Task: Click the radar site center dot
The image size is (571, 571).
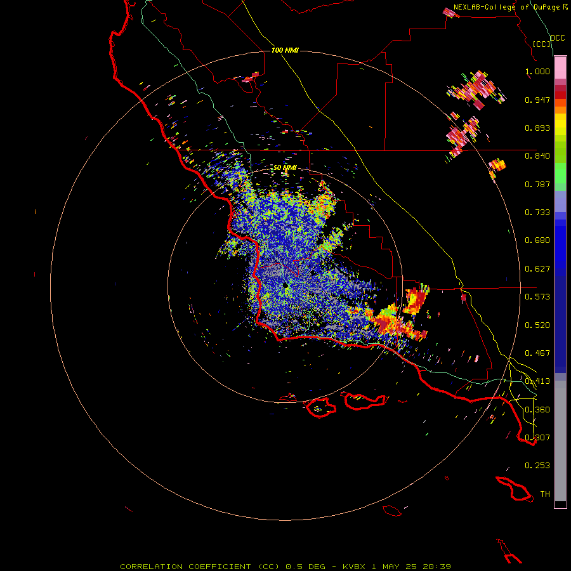Action: click(x=285, y=285)
